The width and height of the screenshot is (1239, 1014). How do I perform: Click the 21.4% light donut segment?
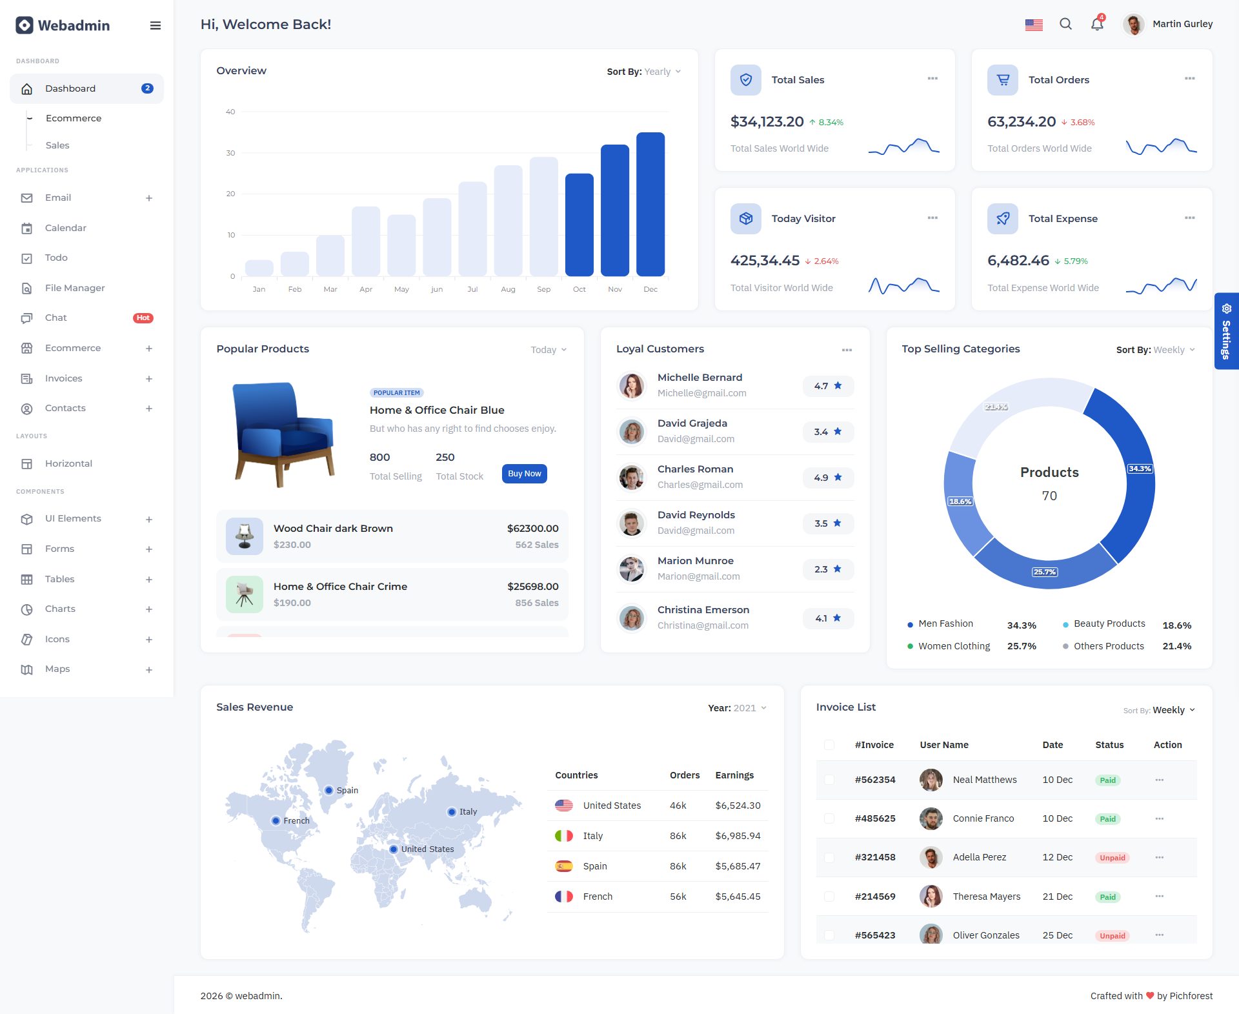[x=997, y=408]
